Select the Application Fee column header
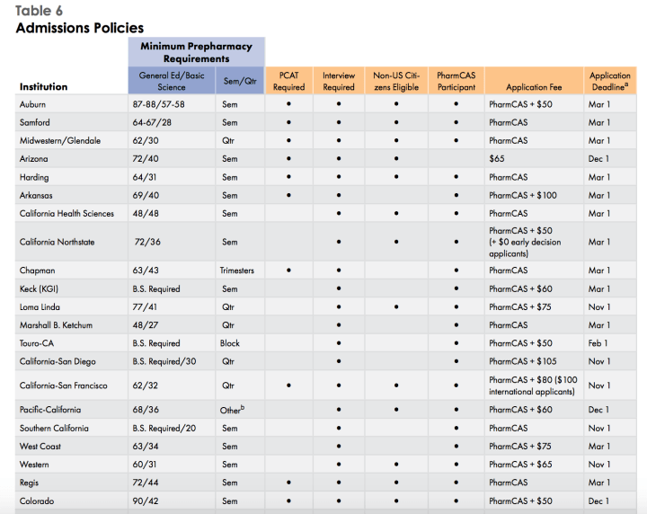 point(533,87)
